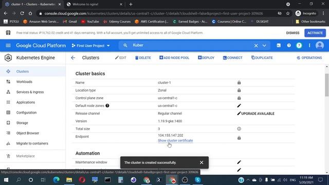Click the cluster-1 name value
Image resolution: width=329 pixels, height=185 pixels.
(164, 83)
